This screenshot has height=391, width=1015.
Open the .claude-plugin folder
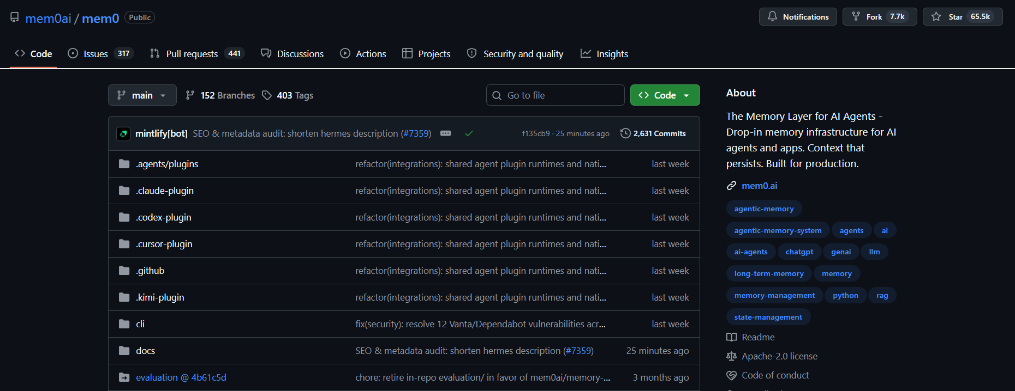coord(165,191)
